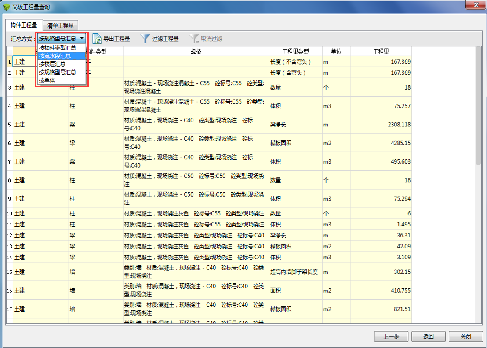Select row number 1 header
Screen dimensions: 487x348
coord(9,62)
